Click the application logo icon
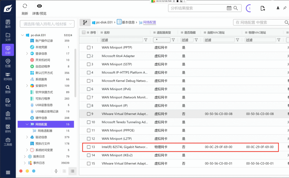 [x=8, y=8]
